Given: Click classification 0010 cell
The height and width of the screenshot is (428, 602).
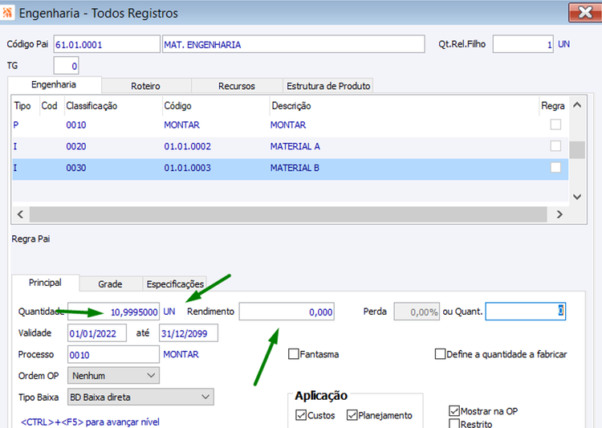Looking at the screenshot, I should [76, 124].
